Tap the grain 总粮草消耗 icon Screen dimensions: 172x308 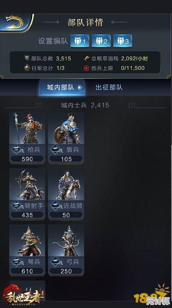tap(86, 58)
